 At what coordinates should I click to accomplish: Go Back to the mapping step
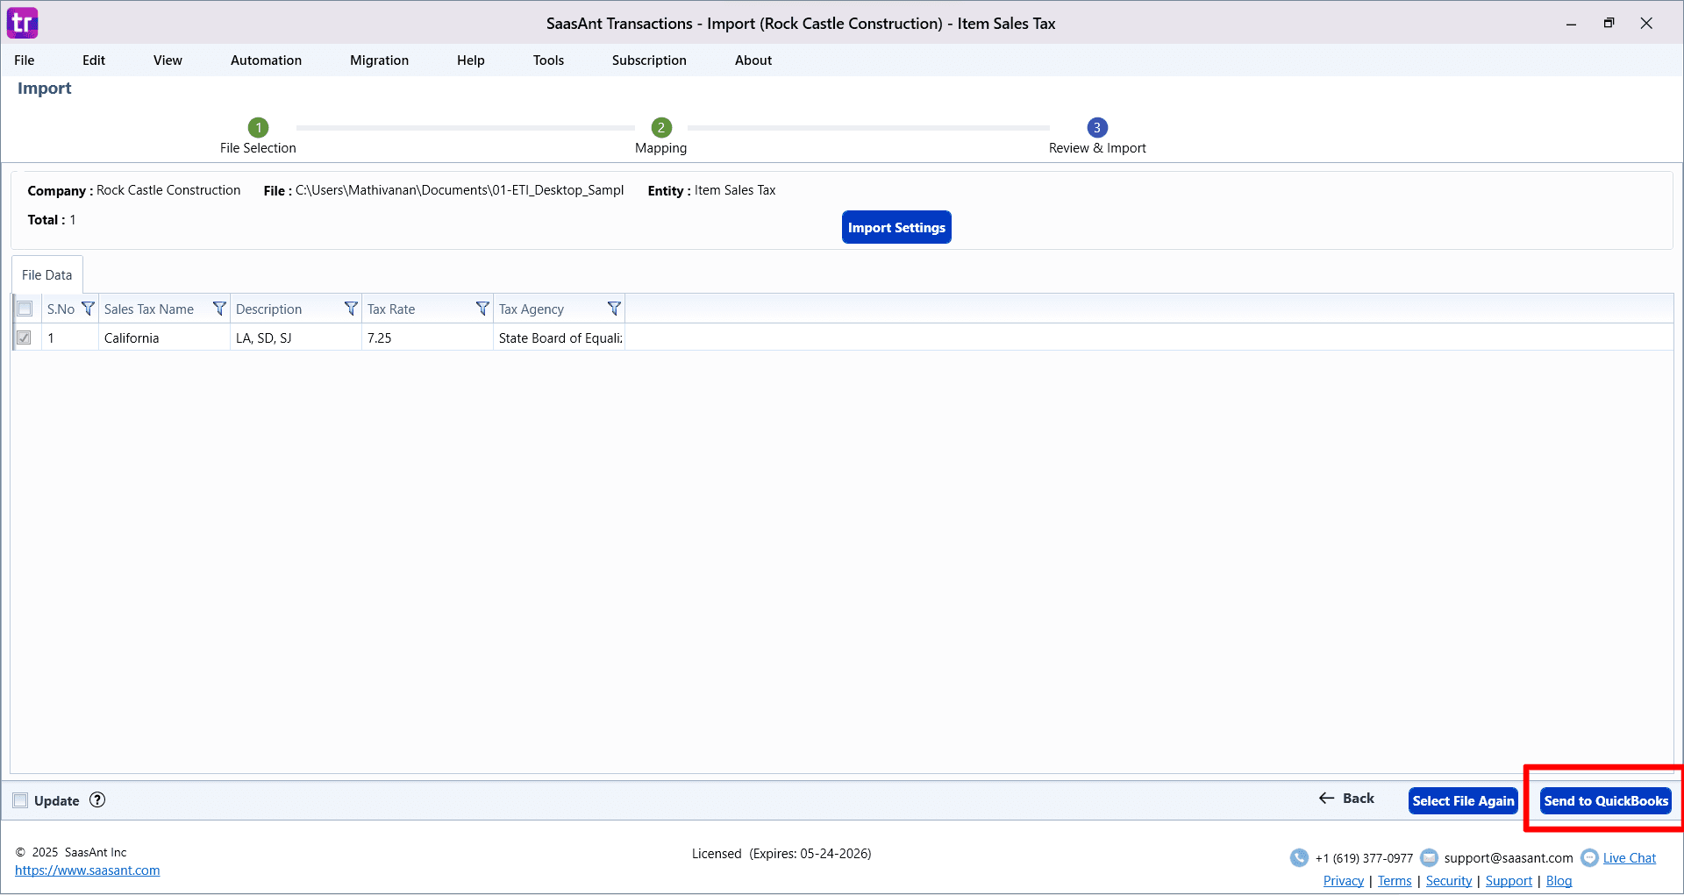pos(1346,798)
